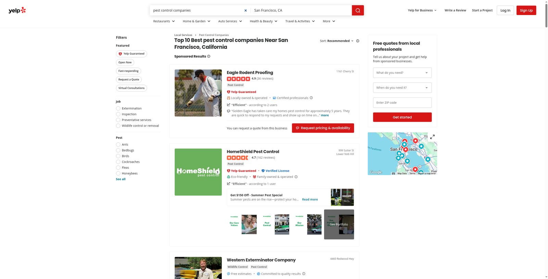Advance the HomeShield photo carousel arrow
This screenshot has width=548, height=279.
(x=217, y=172)
